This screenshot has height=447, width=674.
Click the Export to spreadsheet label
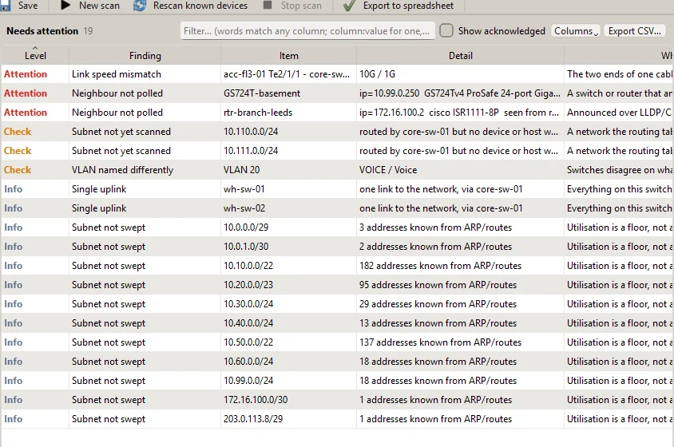tap(408, 6)
